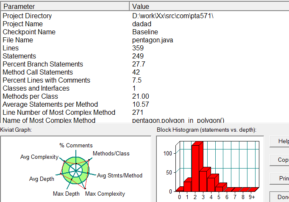Click the Block Histogram heading label
The image size is (289, 202).
tap(206, 130)
